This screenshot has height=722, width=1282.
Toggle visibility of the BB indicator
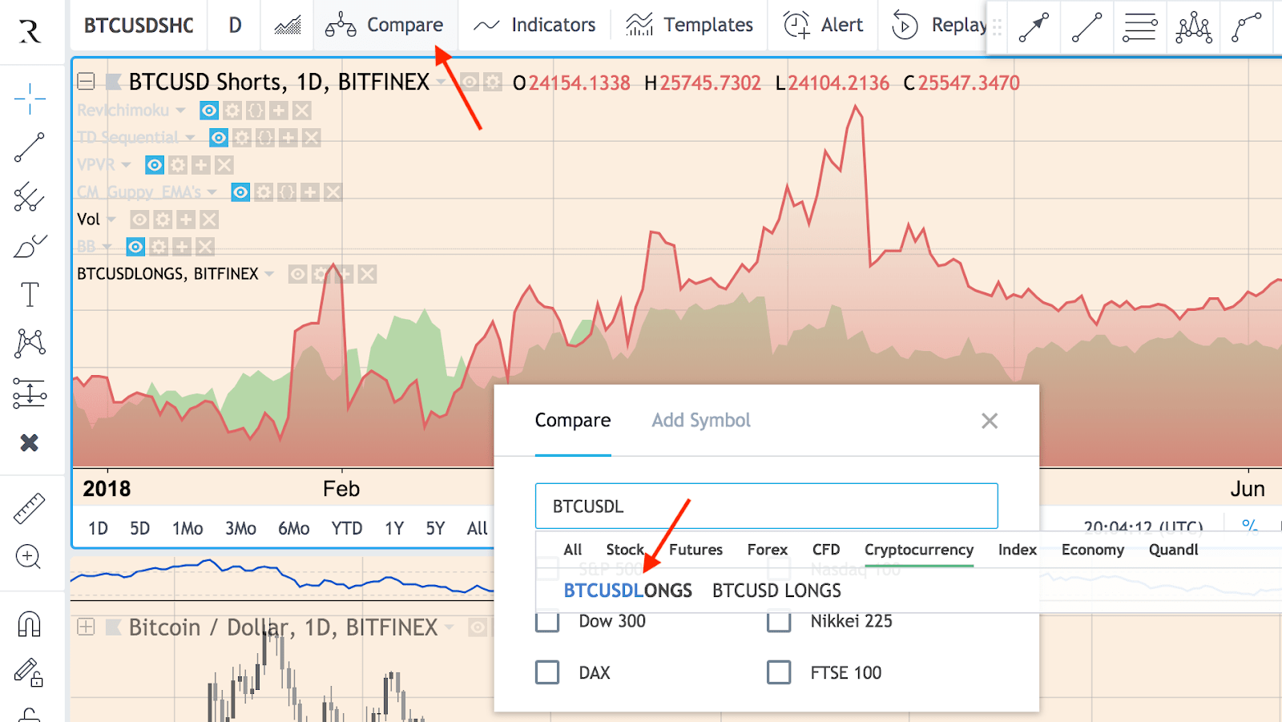click(136, 246)
